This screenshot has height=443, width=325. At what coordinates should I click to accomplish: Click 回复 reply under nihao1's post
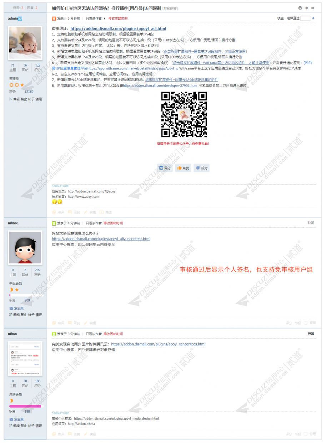click(74, 323)
